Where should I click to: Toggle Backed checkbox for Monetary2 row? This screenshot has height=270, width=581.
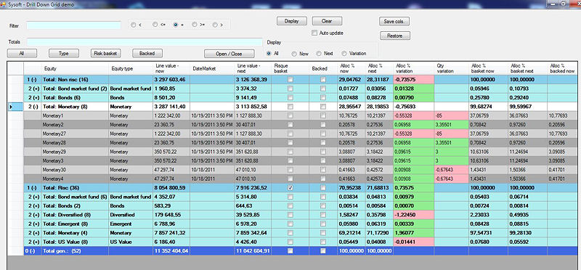tap(323, 125)
